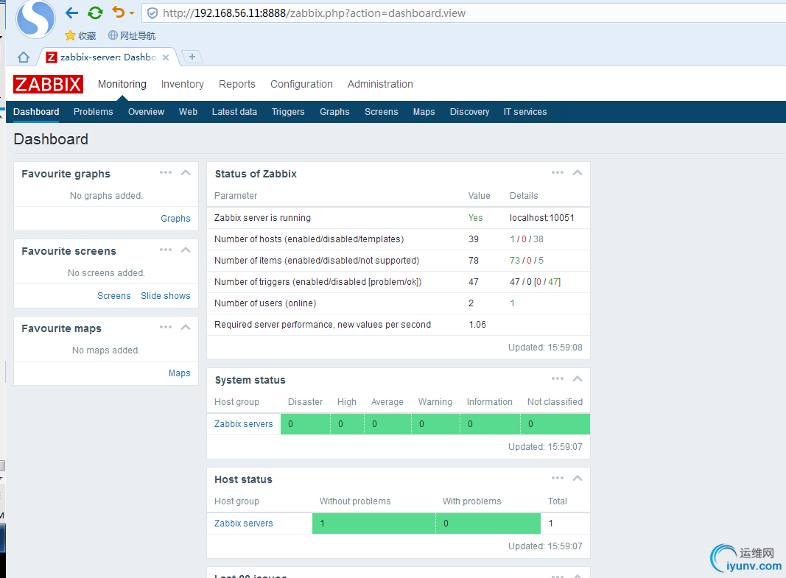Image resolution: width=786 pixels, height=578 pixels.
Task: Click the Sogou browser logo
Action: point(35,19)
